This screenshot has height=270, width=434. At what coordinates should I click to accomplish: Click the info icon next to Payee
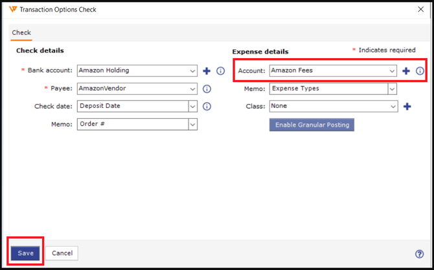[207, 88]
